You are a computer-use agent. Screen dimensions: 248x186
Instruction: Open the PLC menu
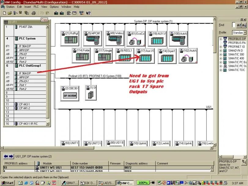(36, 7)
